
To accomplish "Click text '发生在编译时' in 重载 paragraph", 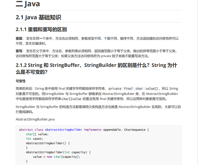I will click(x=35, y=44).
